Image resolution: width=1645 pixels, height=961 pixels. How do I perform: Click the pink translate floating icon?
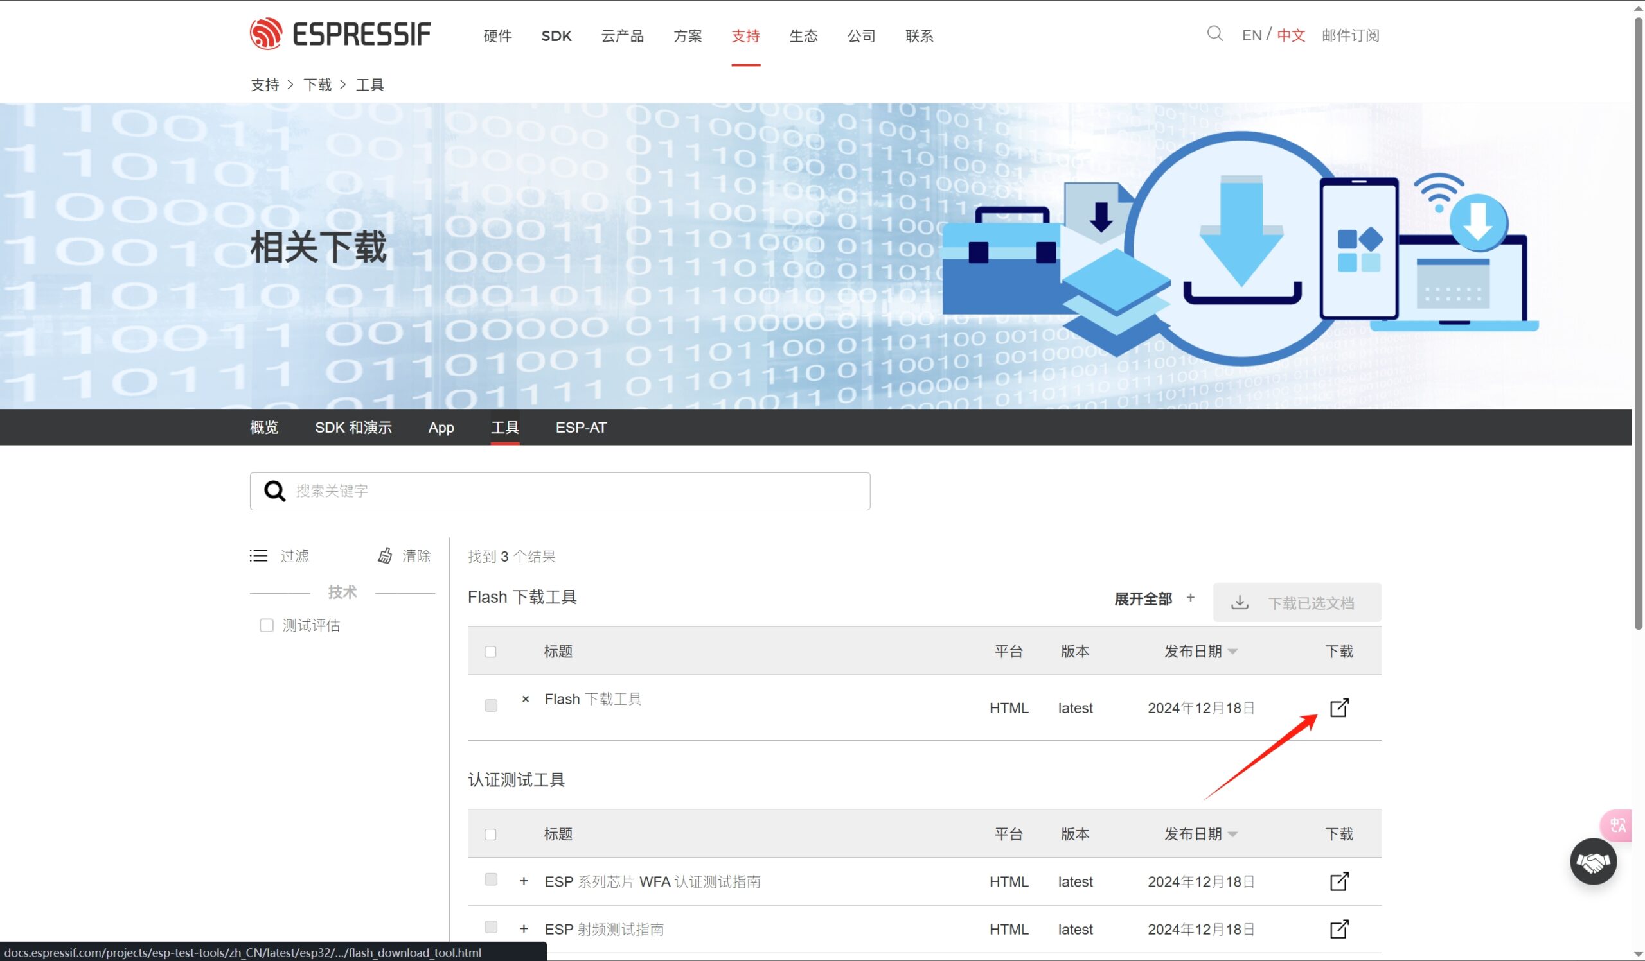tap(1617, 826)
